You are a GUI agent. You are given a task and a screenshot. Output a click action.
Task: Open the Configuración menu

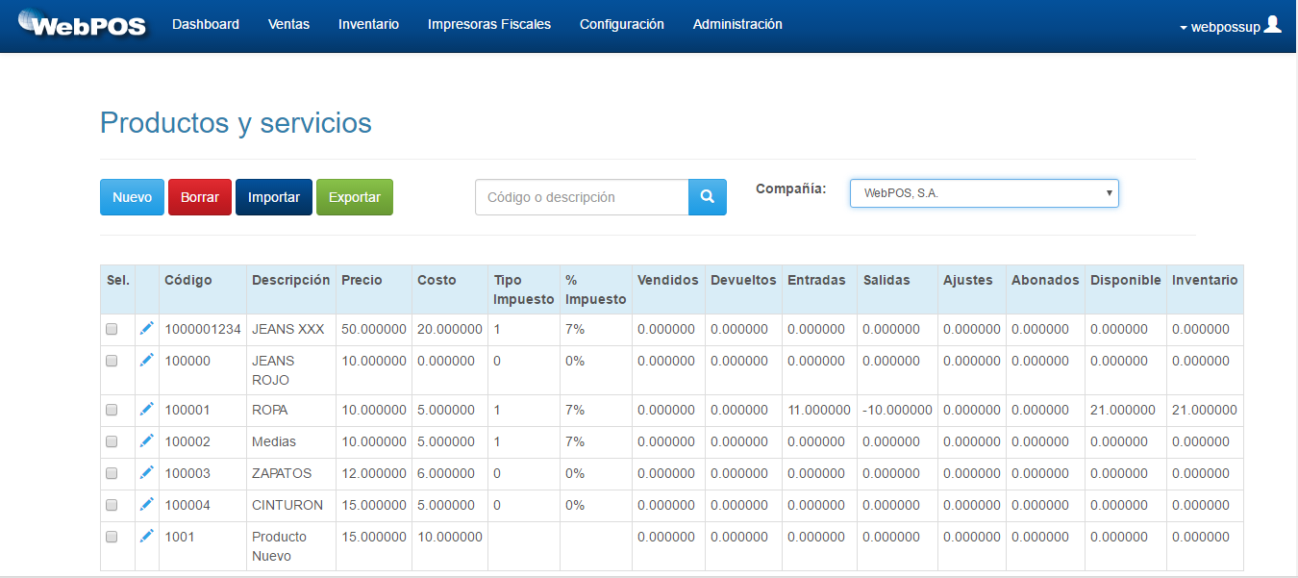tap(622, 24)
